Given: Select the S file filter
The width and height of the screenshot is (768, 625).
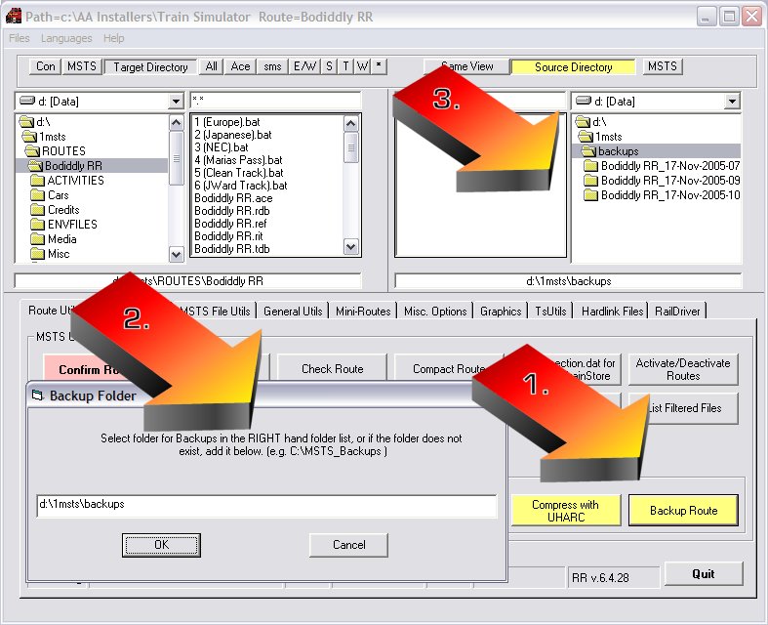Looking at the screenshot, I should [329, 66].
